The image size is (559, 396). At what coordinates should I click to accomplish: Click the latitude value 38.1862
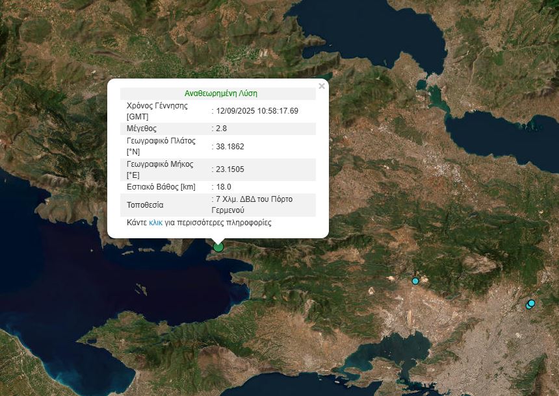point(230,146)
